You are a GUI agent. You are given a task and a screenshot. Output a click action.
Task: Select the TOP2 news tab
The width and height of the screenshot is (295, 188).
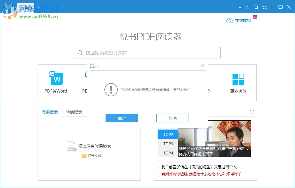(x=168, y=134)
